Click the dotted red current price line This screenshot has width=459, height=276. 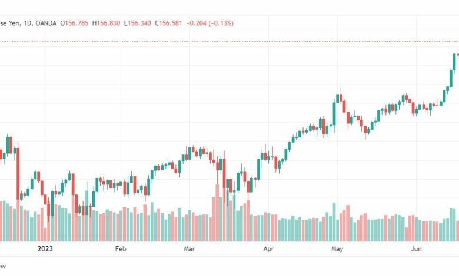coord(229,42)
